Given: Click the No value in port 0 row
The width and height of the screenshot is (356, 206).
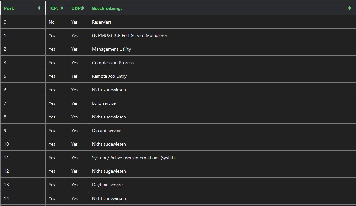Looking at the screenshot, I should (x=52, y=22).
